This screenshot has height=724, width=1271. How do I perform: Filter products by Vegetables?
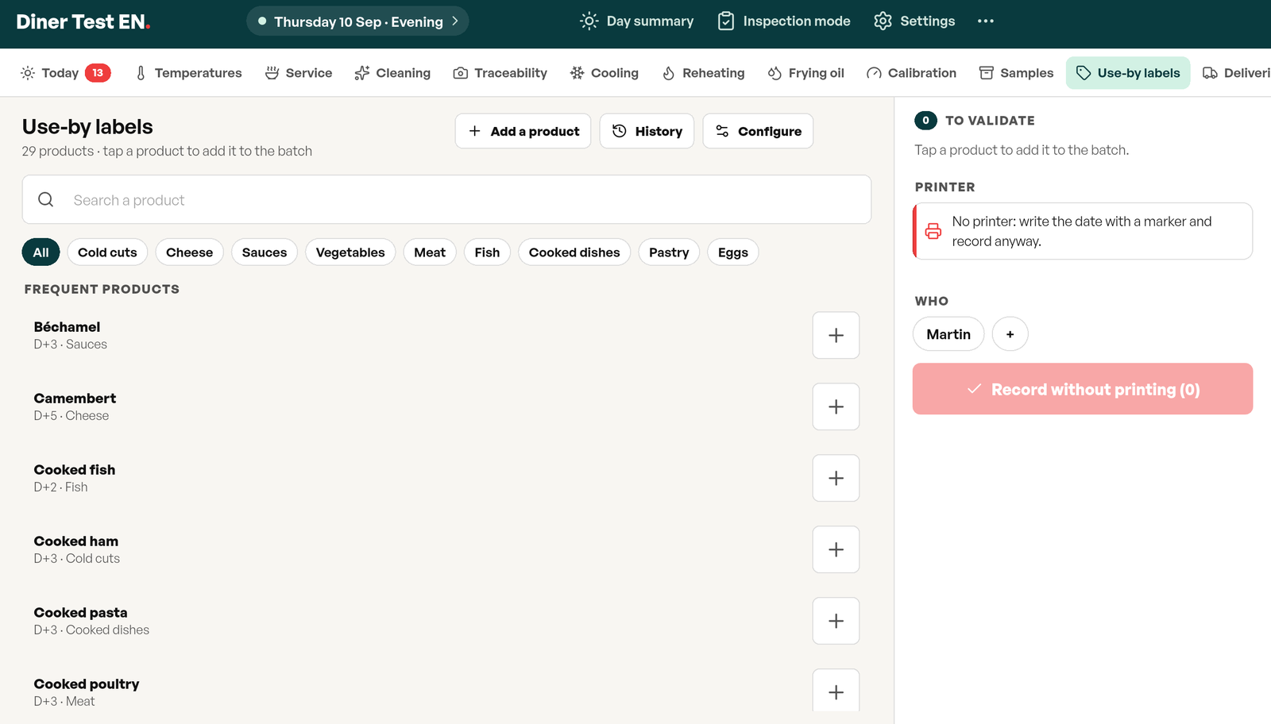[350, 252]
